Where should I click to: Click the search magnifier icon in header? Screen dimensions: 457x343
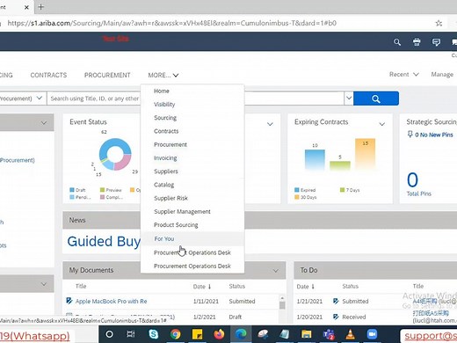[x=397, y=42]
